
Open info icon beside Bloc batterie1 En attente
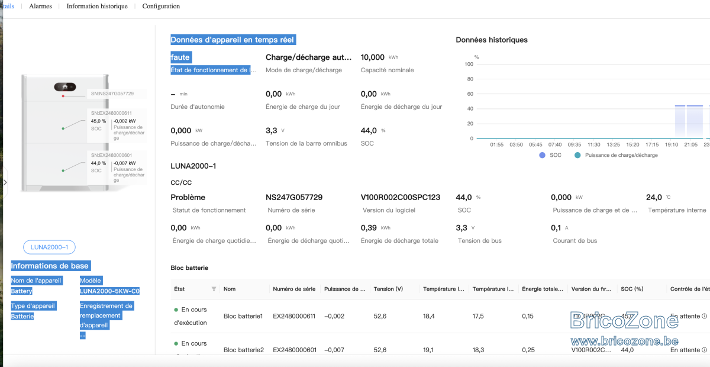click(705, 316)
